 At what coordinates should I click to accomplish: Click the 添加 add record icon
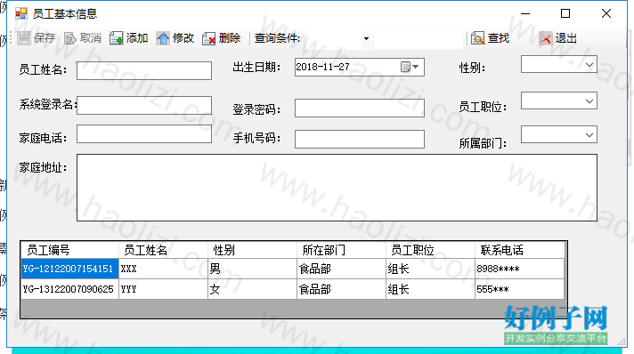(x=116, y=38)
